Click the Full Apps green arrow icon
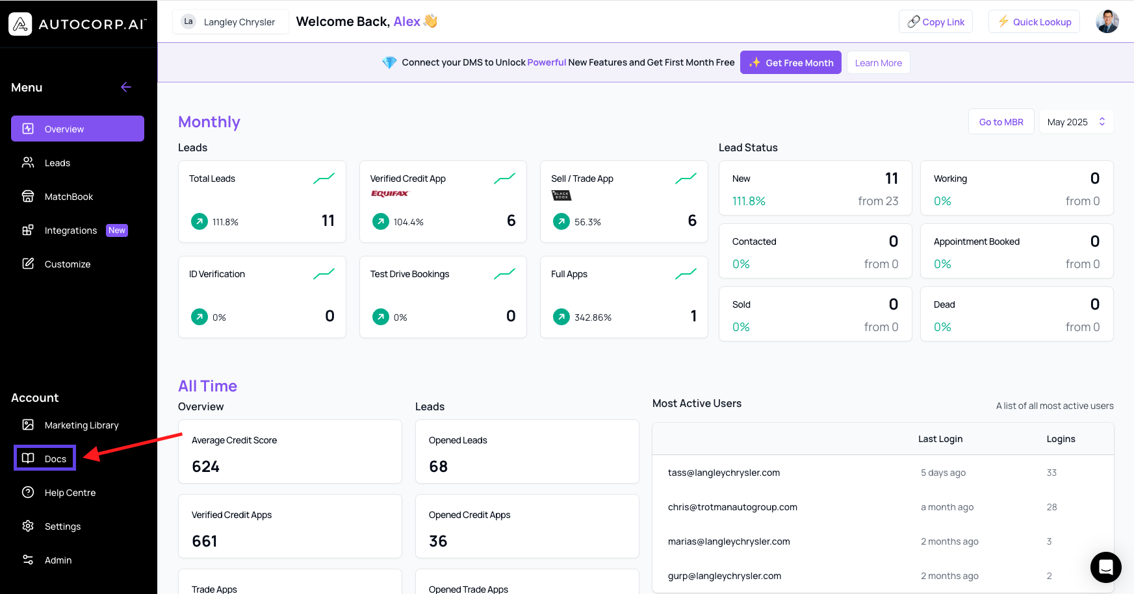This screenshot has width=1134, height=594. pyautogui.click(x=561, y=317)
